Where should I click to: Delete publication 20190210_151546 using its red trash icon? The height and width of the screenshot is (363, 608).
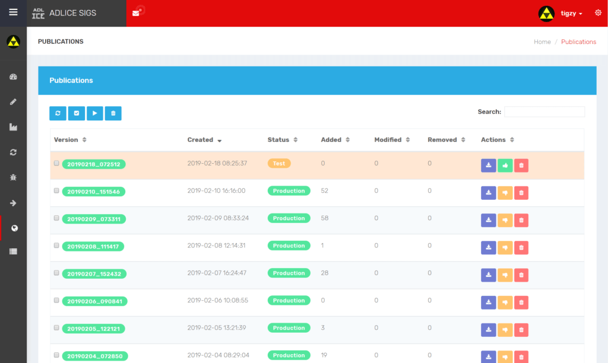[x=521, y=193]
